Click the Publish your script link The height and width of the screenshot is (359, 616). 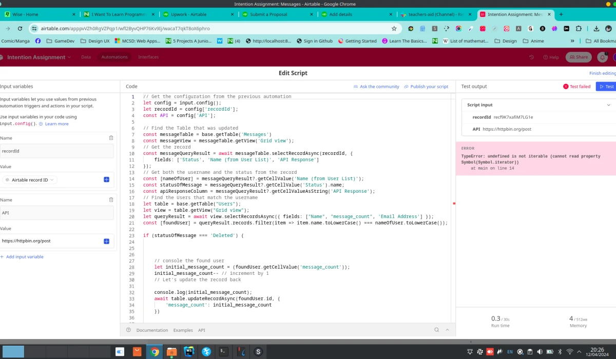(429, 86)
